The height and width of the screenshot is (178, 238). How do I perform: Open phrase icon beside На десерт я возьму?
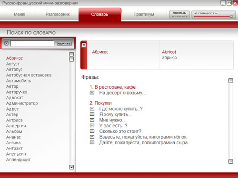point(92,93)
